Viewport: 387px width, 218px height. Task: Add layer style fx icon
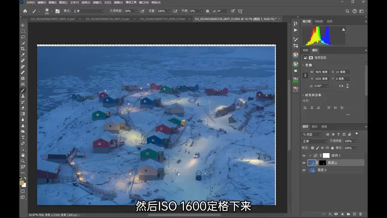(x=330, y=214)
